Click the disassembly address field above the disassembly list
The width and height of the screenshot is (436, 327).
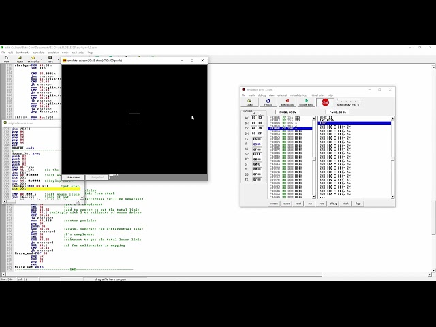tap(338, 112)
